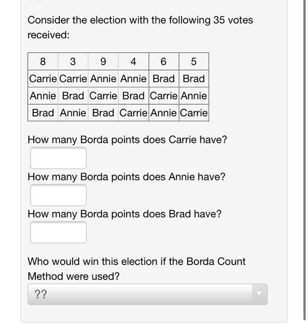Click the vertical scrollbar on the right
308x330 pixels.
(304, 160)
